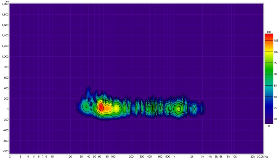Click the "-600" time axis label
280x159 pixels.
[6, 141]
